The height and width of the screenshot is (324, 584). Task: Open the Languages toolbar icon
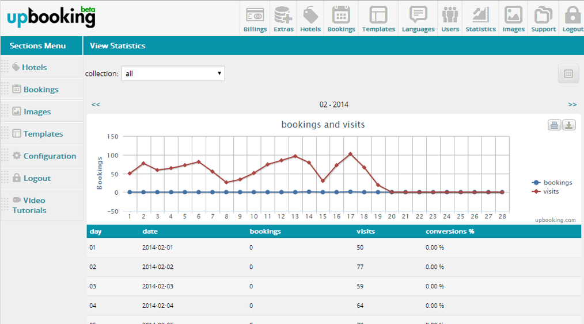coord(418,18)
